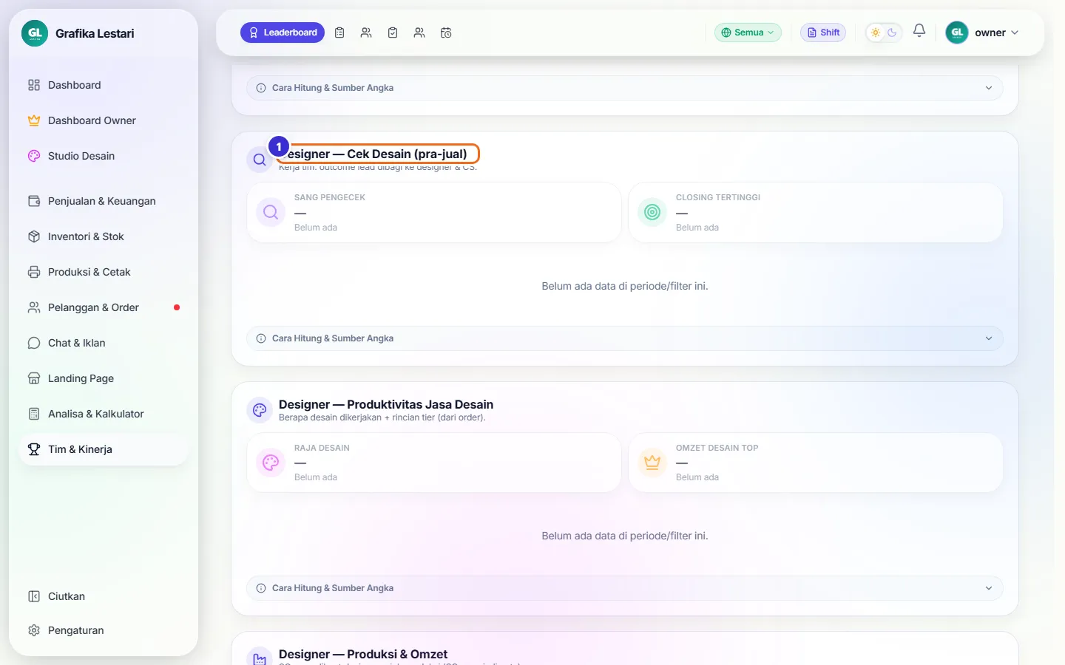Switch to light mode sun icon
The height and width of the screenshot is (665, 1065).
tap(876, 33)
